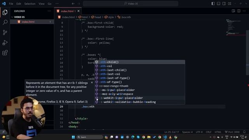The height and width of the screenshot is (140, 249).
Task: Open editor More Actions ellipsis
Action: pyautogui.click(x=244, y=11)
